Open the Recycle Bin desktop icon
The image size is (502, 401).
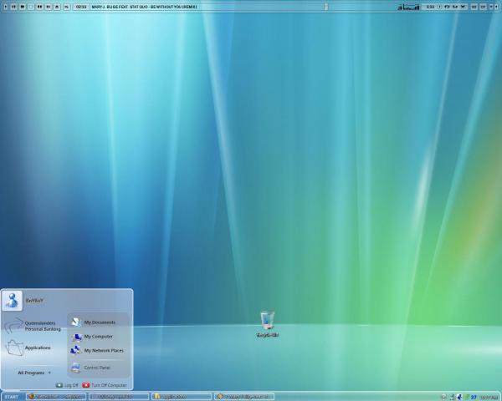click(x=267, y=320)
